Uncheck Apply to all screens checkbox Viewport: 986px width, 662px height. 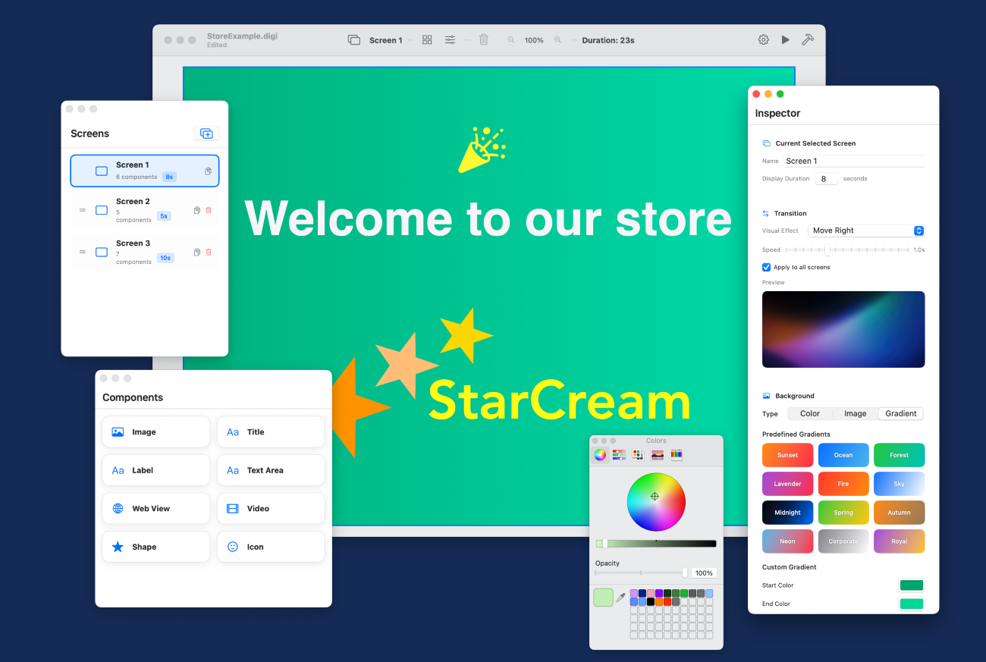tap(766, 267)
